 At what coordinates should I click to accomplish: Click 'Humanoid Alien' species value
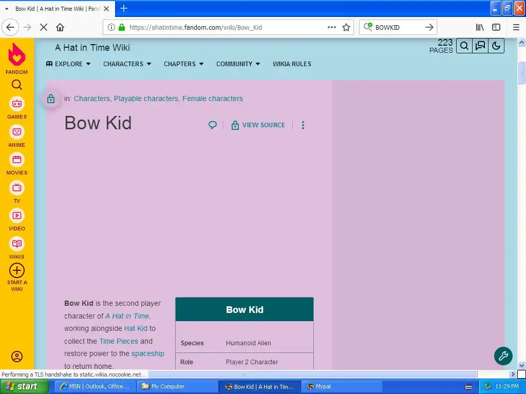(x=248, y=343)
